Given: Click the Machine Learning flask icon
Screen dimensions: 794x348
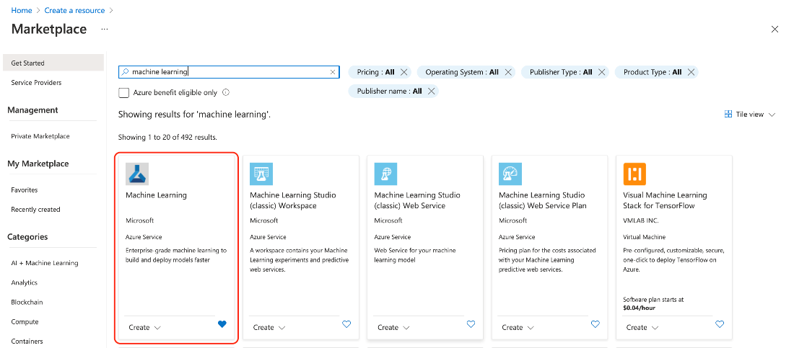Looking at the screenshot, I should point(137,174).
